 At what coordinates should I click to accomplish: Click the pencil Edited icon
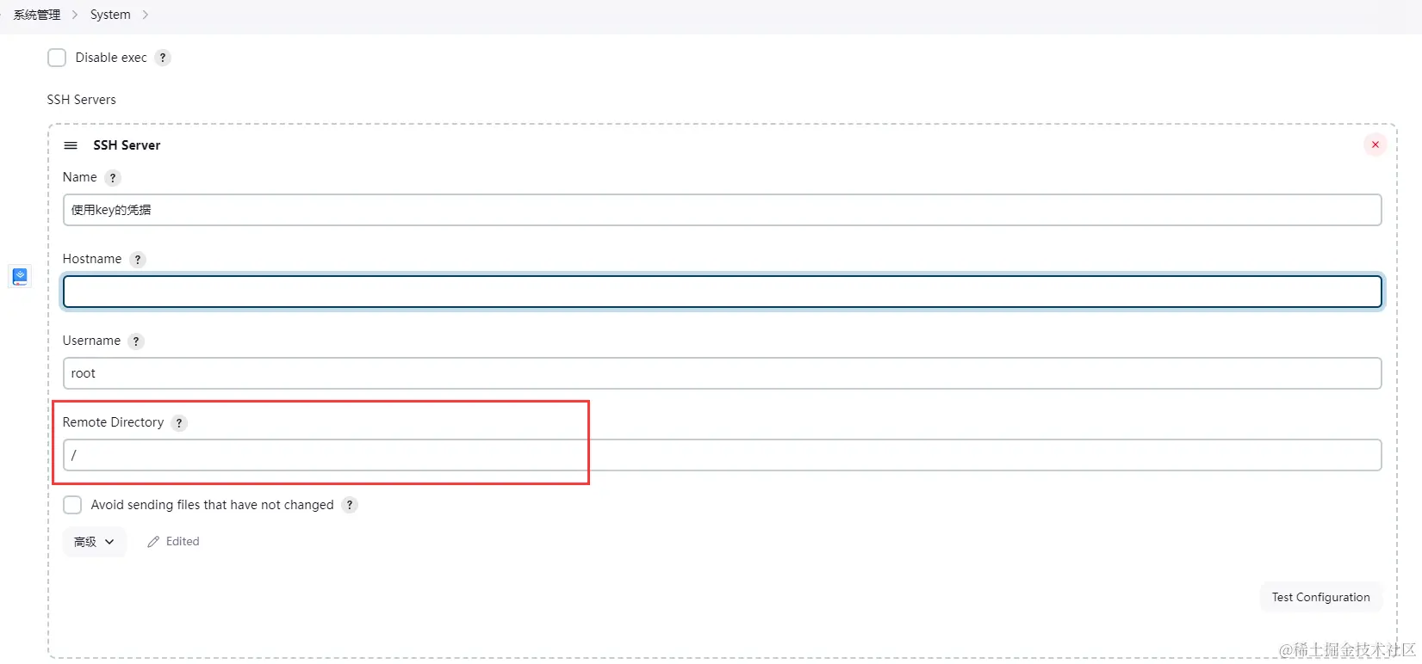[153, 542]
